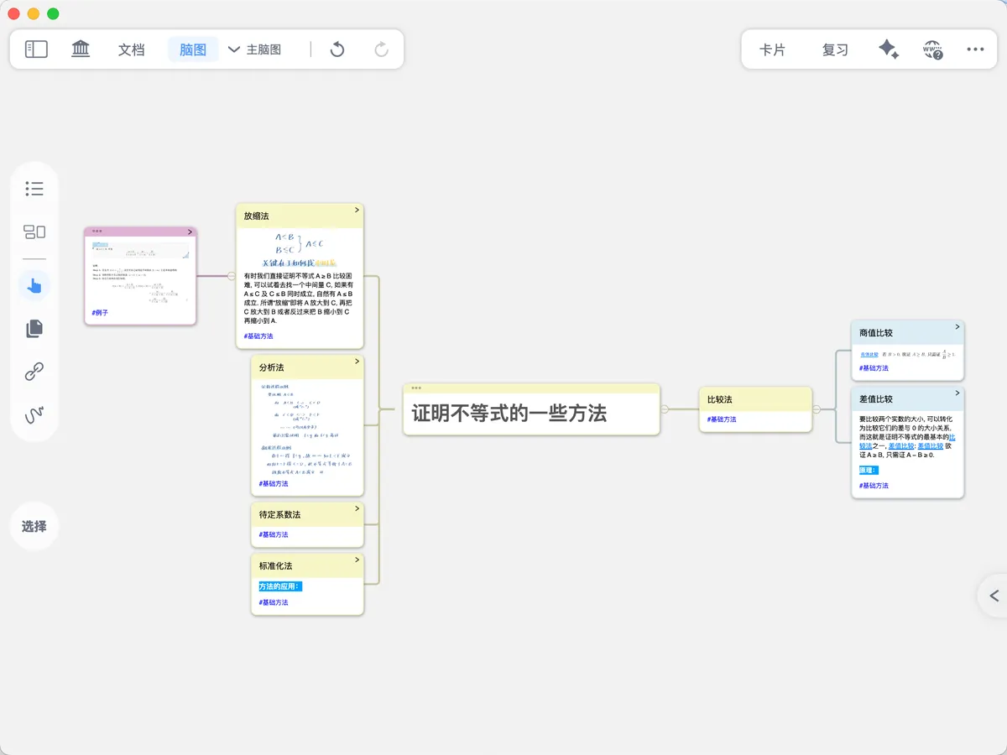1007x755 pixels.
Task: Click the AI sparkle icon
Action: pos(889,49)
